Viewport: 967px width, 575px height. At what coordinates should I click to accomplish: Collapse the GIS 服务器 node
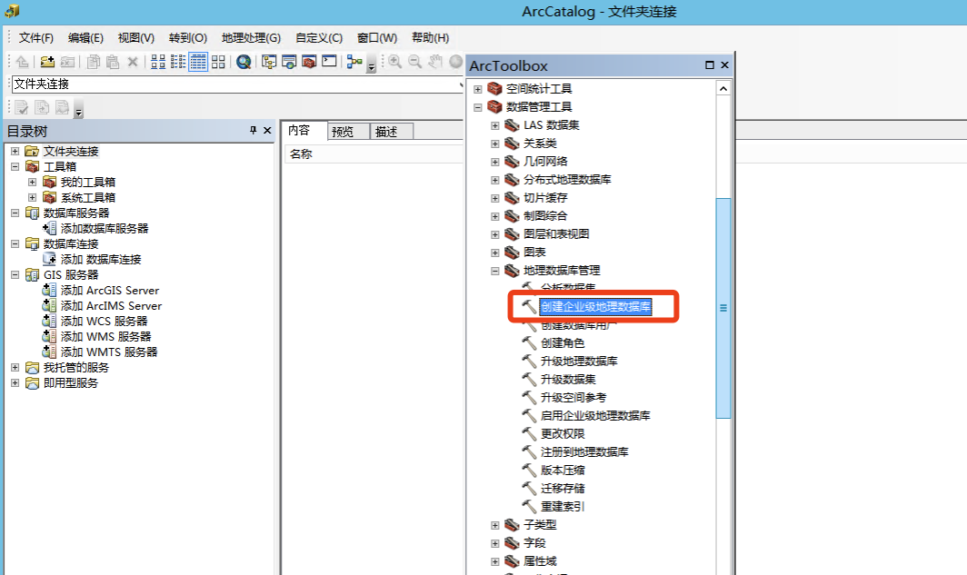pyautogui.click(x=15, y=275)
